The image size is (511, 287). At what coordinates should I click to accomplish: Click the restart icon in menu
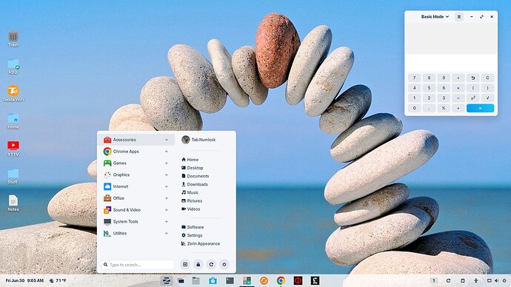click(x=211, y=265)
